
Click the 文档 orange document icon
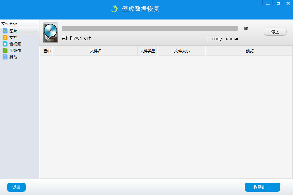click(x=5, y=37)
